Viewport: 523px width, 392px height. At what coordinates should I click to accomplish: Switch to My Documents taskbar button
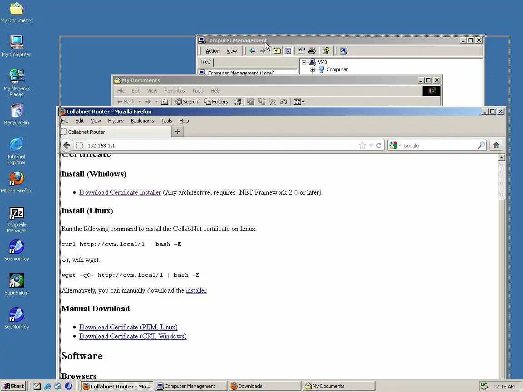tap(339, 386)
